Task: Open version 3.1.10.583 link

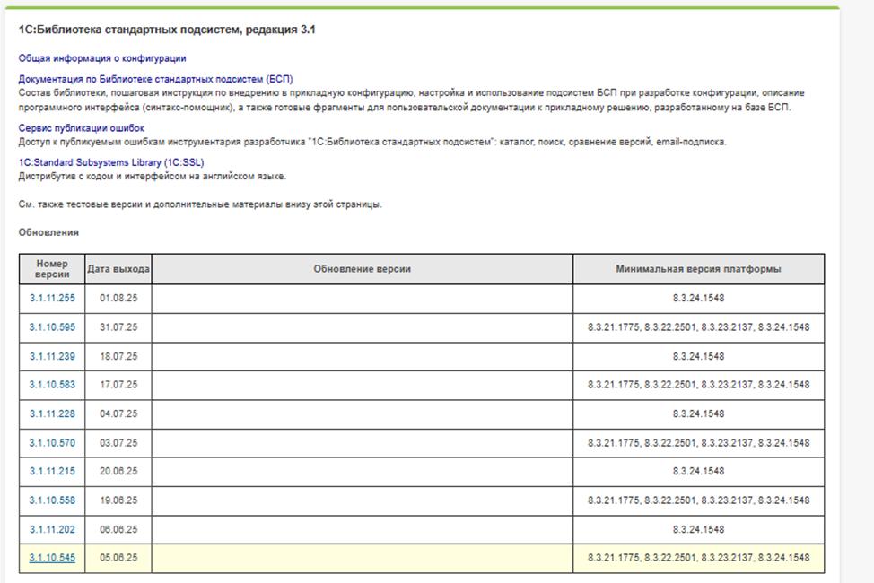Action: 52,385
